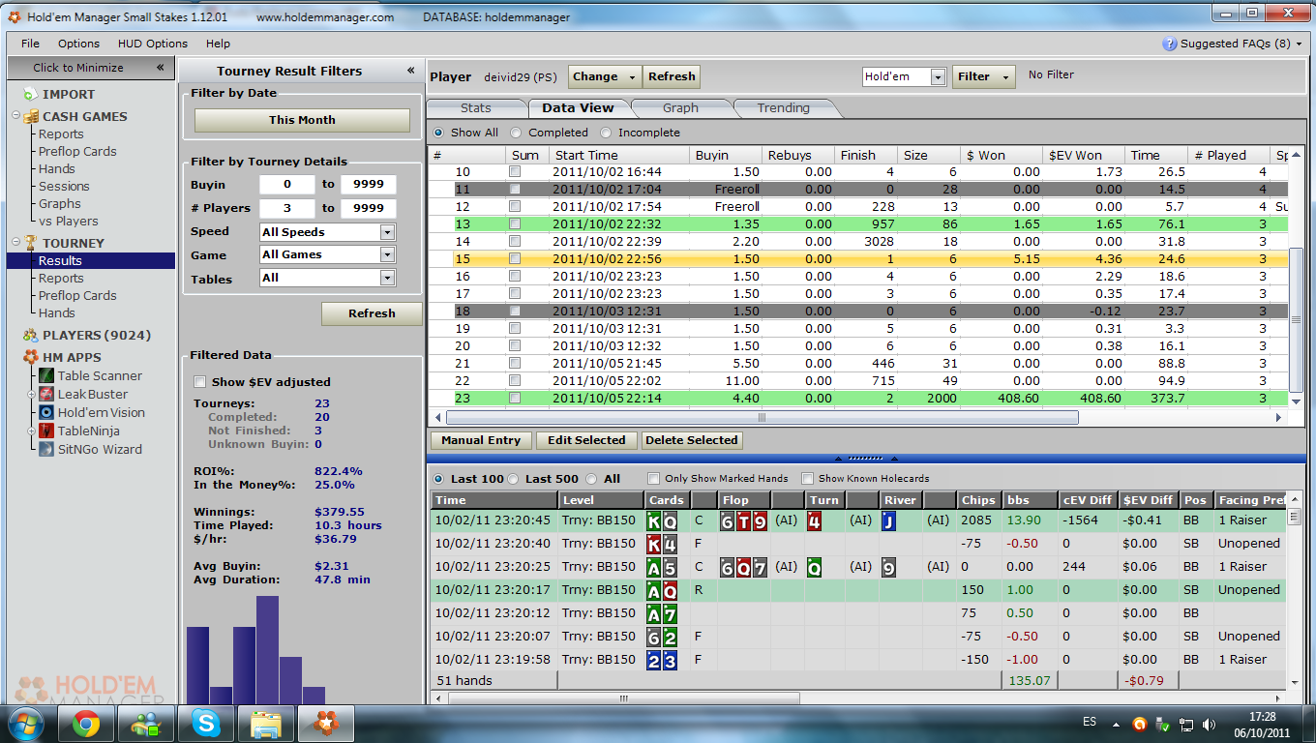Open the Windows Start menu
The image size is (1316, 743).
click(24, 724)
